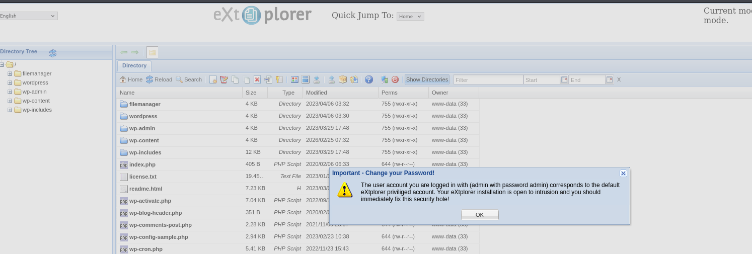
Task: Toggle the Show Directories button
Action: point(427,79)
